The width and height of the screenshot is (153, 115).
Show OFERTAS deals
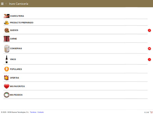pyautogui.click(x=14, y=78)
